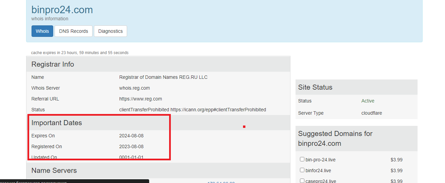This screenshot has height=183, width=445.
Task: Click the $3.99 price beside bin-pro-24.live
Action: point(397,160)
